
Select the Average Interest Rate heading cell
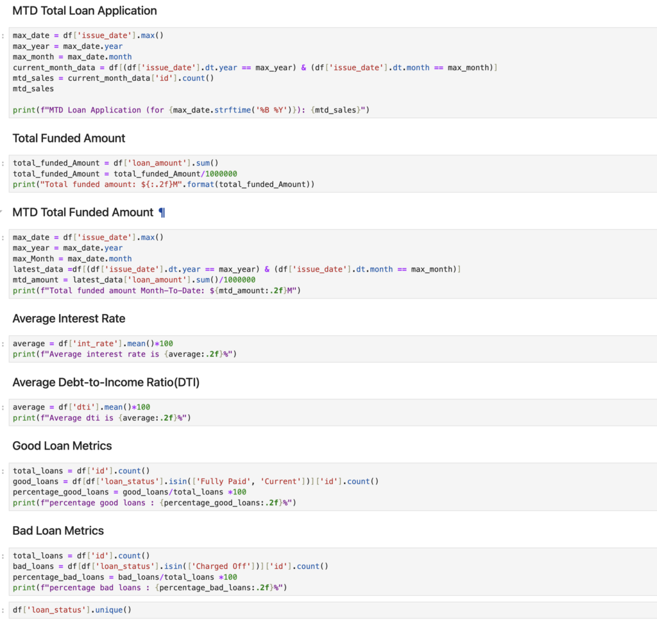coord(69,319)
